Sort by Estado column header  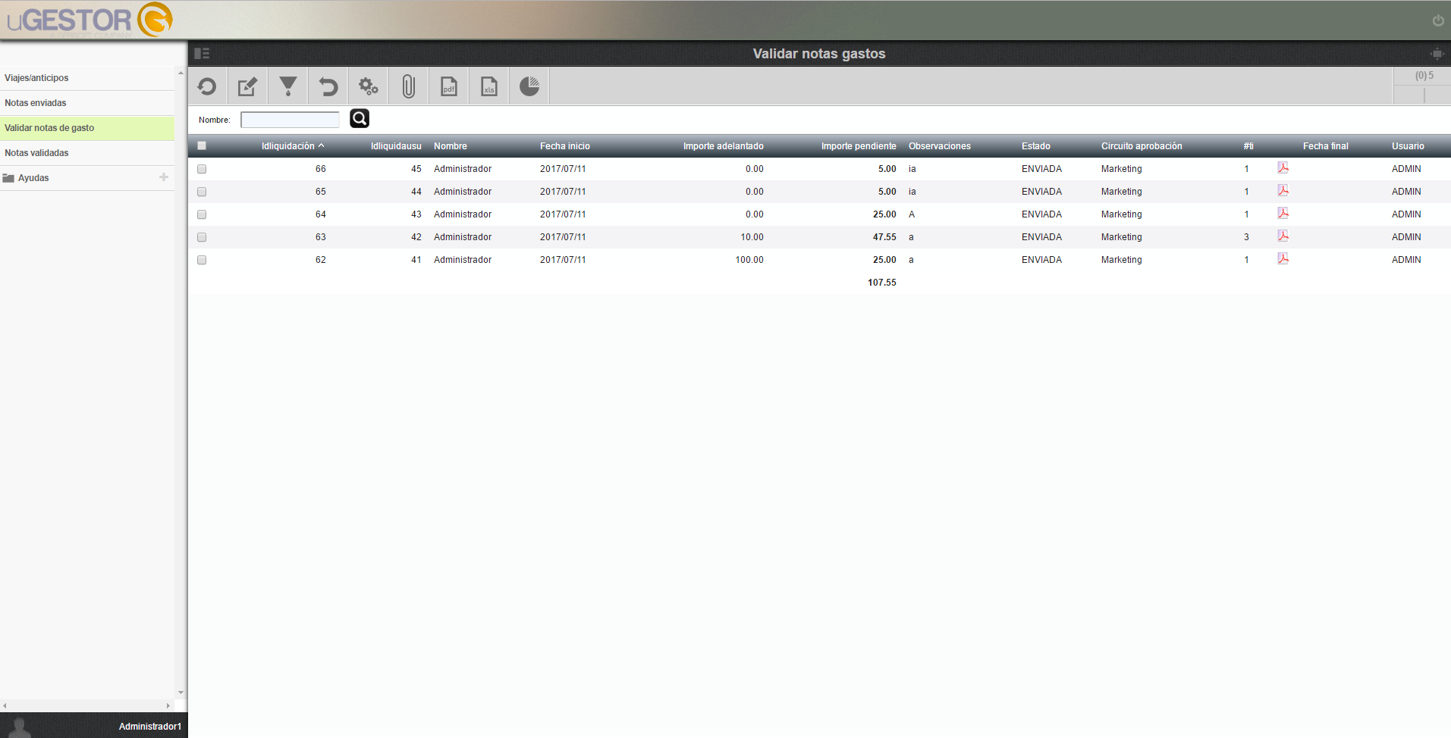pyautogui.click(x=1036, y=146)
